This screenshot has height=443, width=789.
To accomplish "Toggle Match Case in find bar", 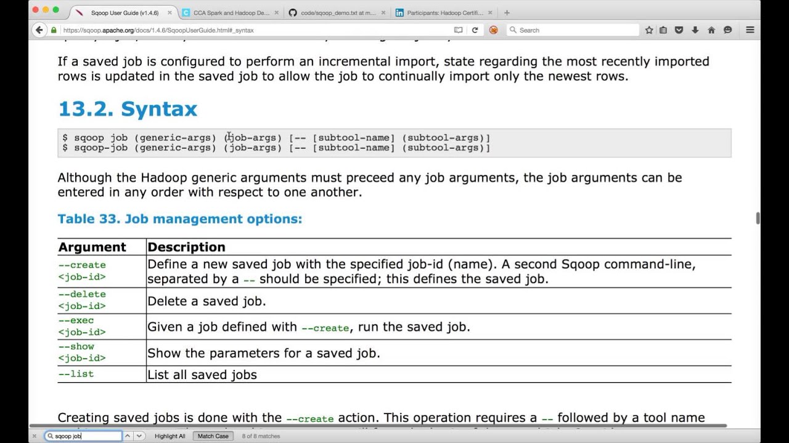I will [x=213, y=436].
